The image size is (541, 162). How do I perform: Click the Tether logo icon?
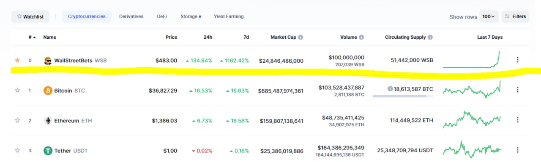(x=48, y=151)
